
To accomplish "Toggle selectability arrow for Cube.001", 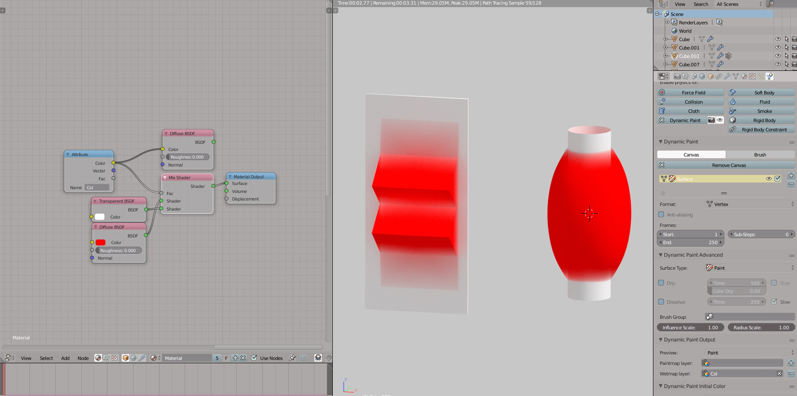I will (x=787, y=47).
